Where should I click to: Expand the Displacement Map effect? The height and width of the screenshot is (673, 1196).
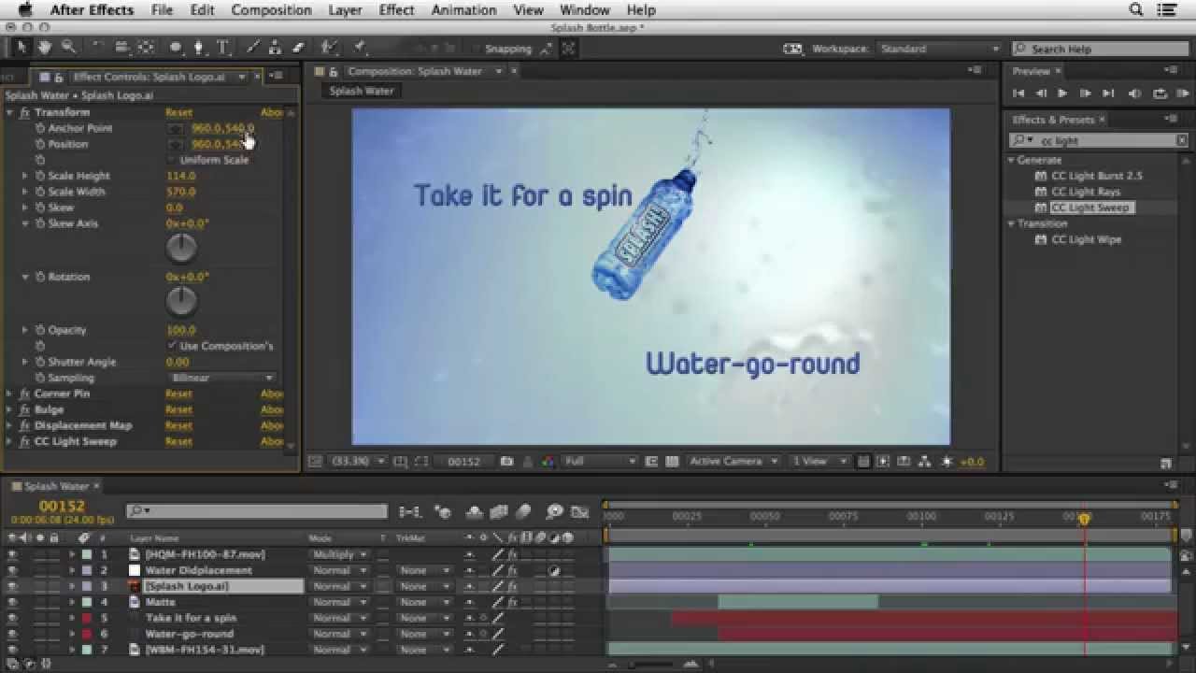pos(10,425)
